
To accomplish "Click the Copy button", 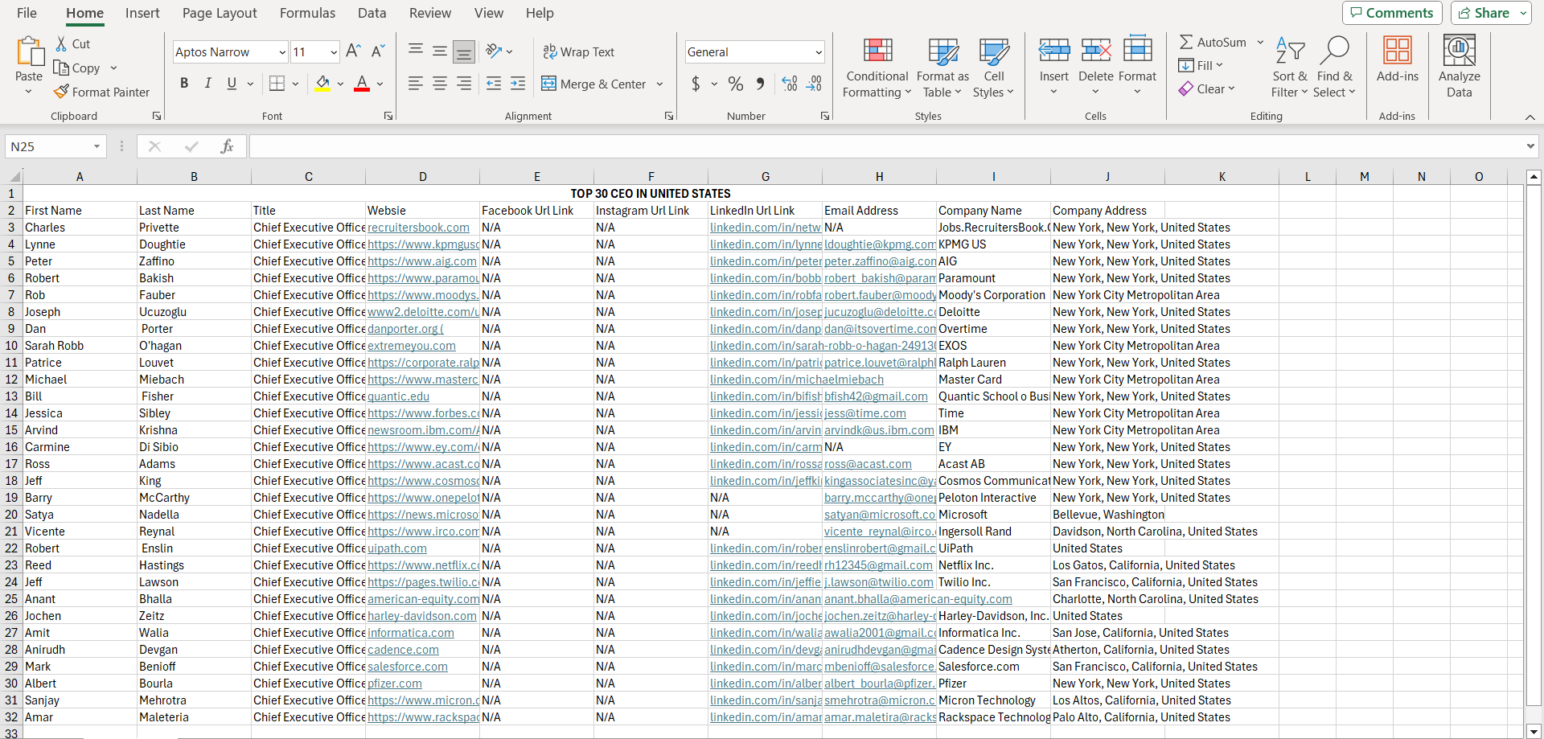I will [x=76, y=68].
